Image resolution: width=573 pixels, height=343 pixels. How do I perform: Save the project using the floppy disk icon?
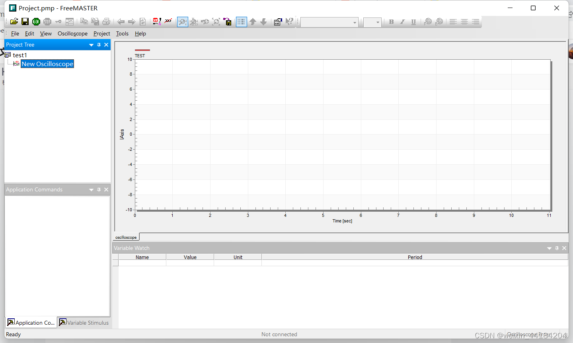[x=25, y=21]
